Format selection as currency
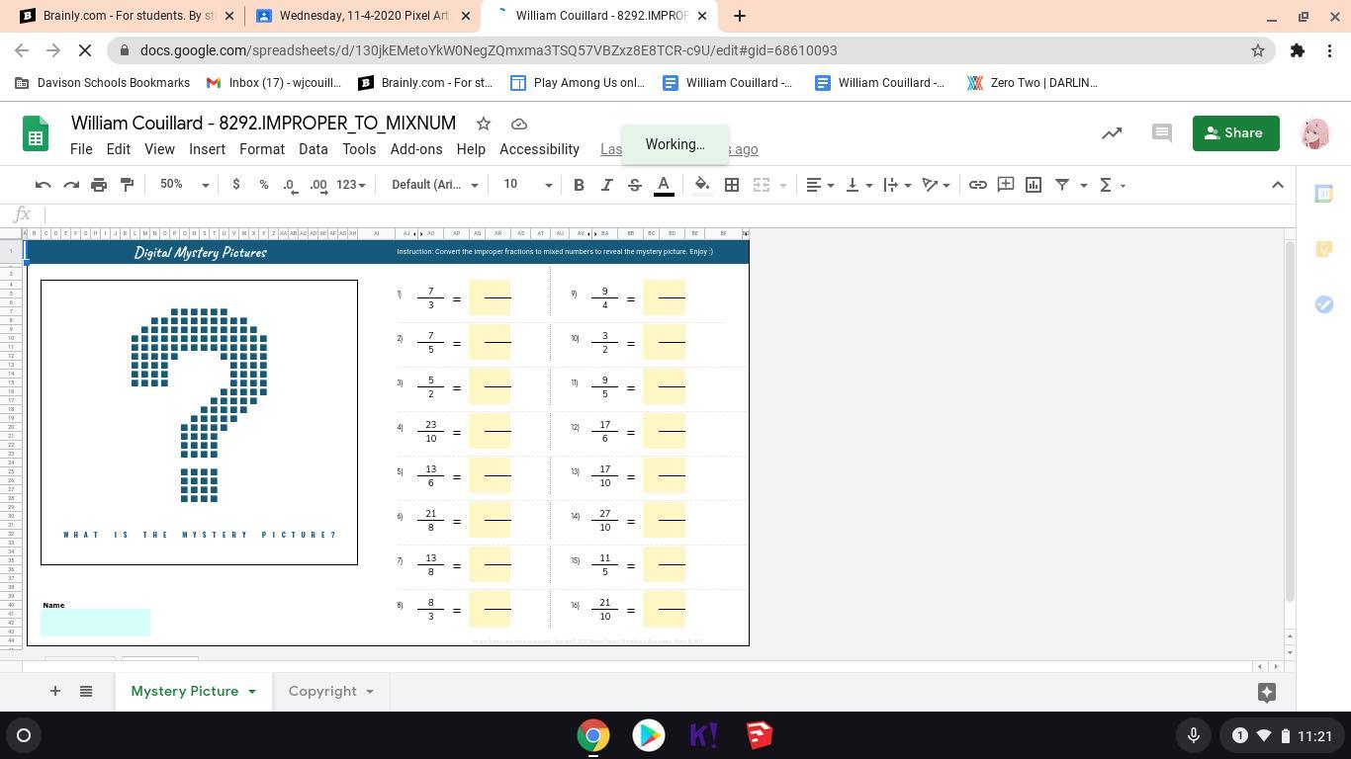Screen dimensions: 1351x759 (235, 185)
